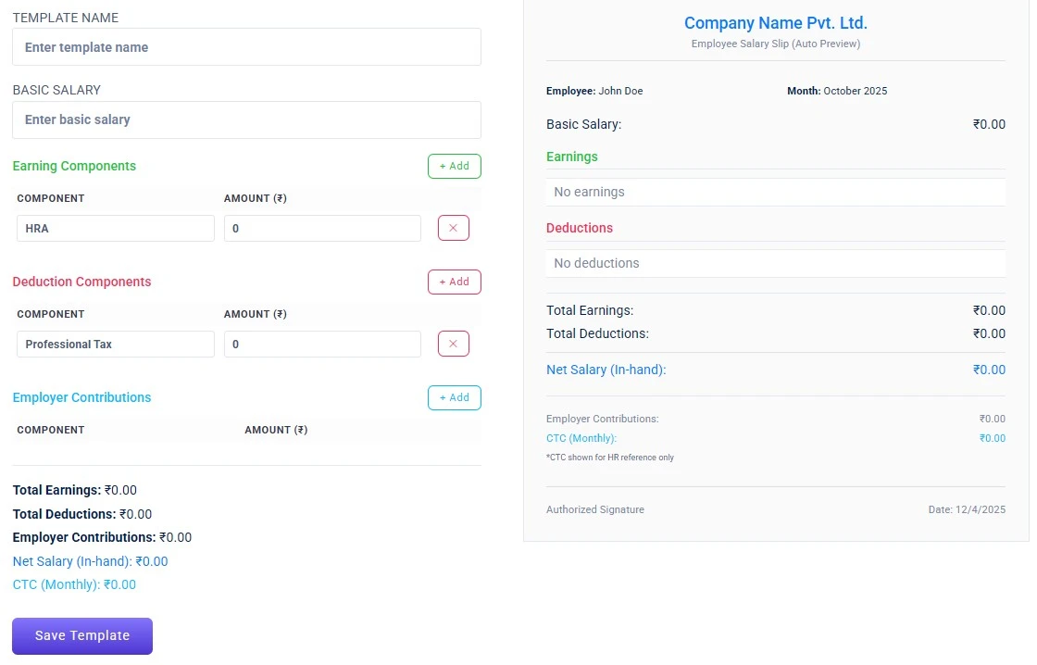Click the Enter template name field
This screenshot has height=665, width=1037.
[246, 45]
